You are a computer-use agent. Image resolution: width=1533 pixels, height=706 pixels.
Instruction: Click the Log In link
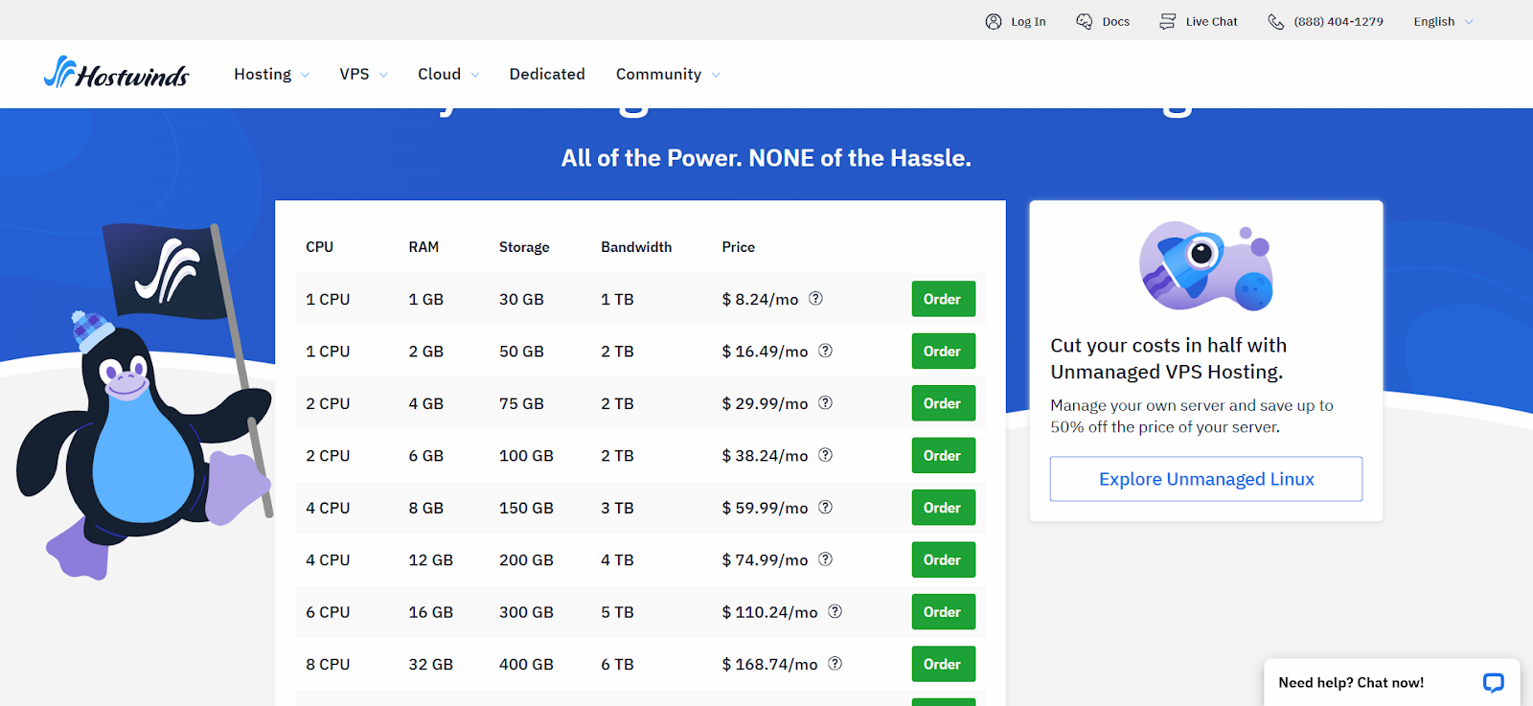click(1028, 21)
